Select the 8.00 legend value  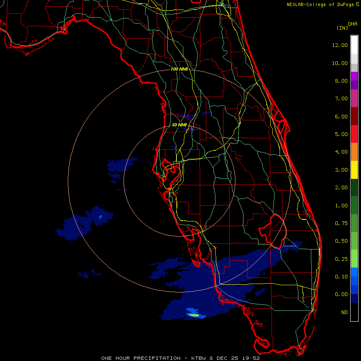tap(341, 81)
